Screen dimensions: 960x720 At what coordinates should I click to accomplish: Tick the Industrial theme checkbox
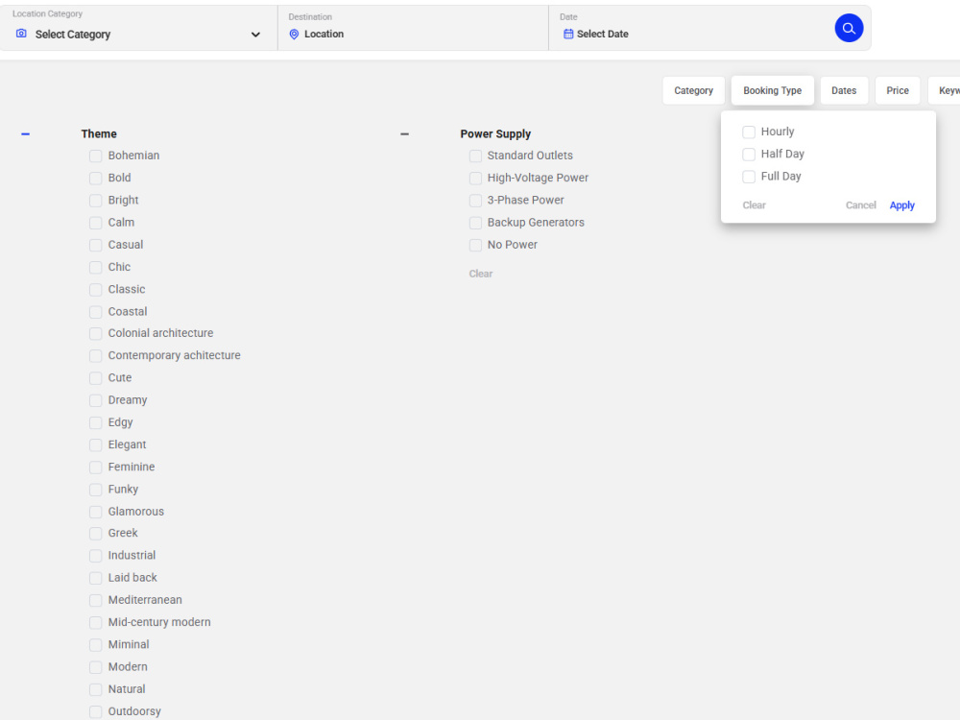pyautogui.click(x=95, y=556)
